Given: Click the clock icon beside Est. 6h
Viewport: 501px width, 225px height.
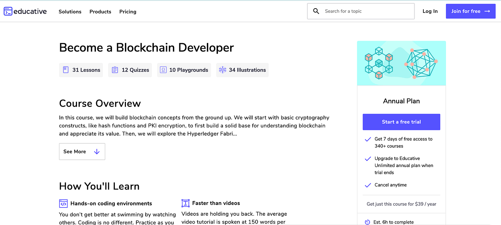Looking at the screenshot, I should click(x=368, y=222).
